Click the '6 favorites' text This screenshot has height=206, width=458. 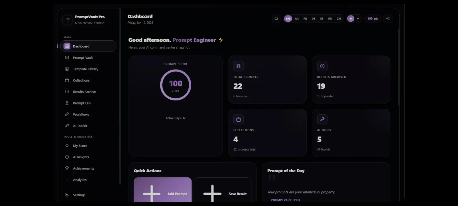tap(240, 96)
